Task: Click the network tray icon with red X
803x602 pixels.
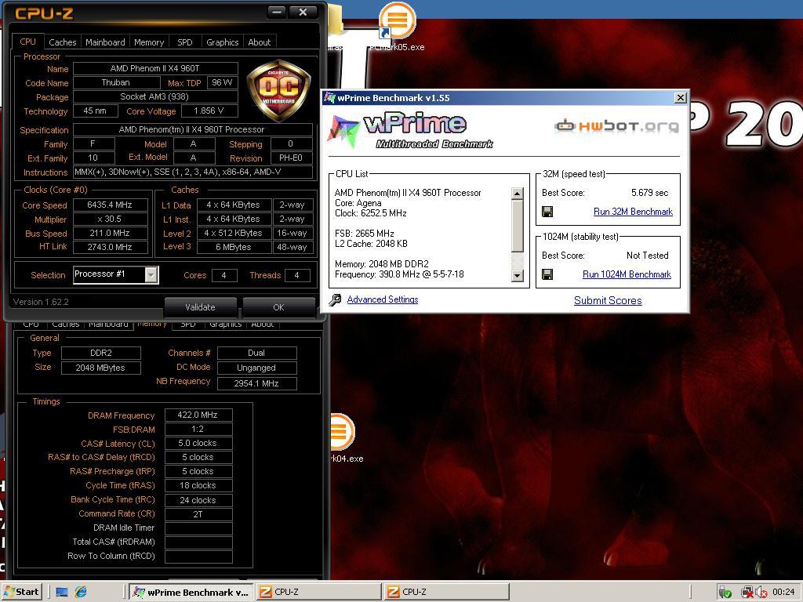Action: click(747, 593)
